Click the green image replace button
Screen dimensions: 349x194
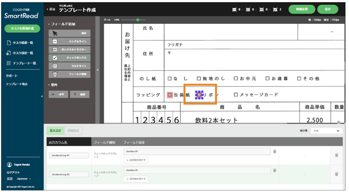coord(302,9)
